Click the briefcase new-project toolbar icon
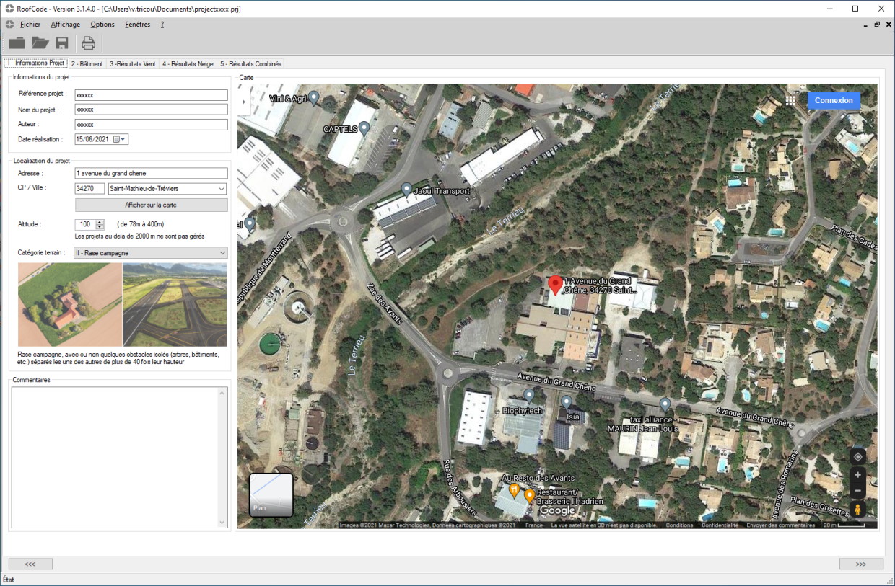The width and height of the screenshot is (895, 586). click(x=17, y=43)
